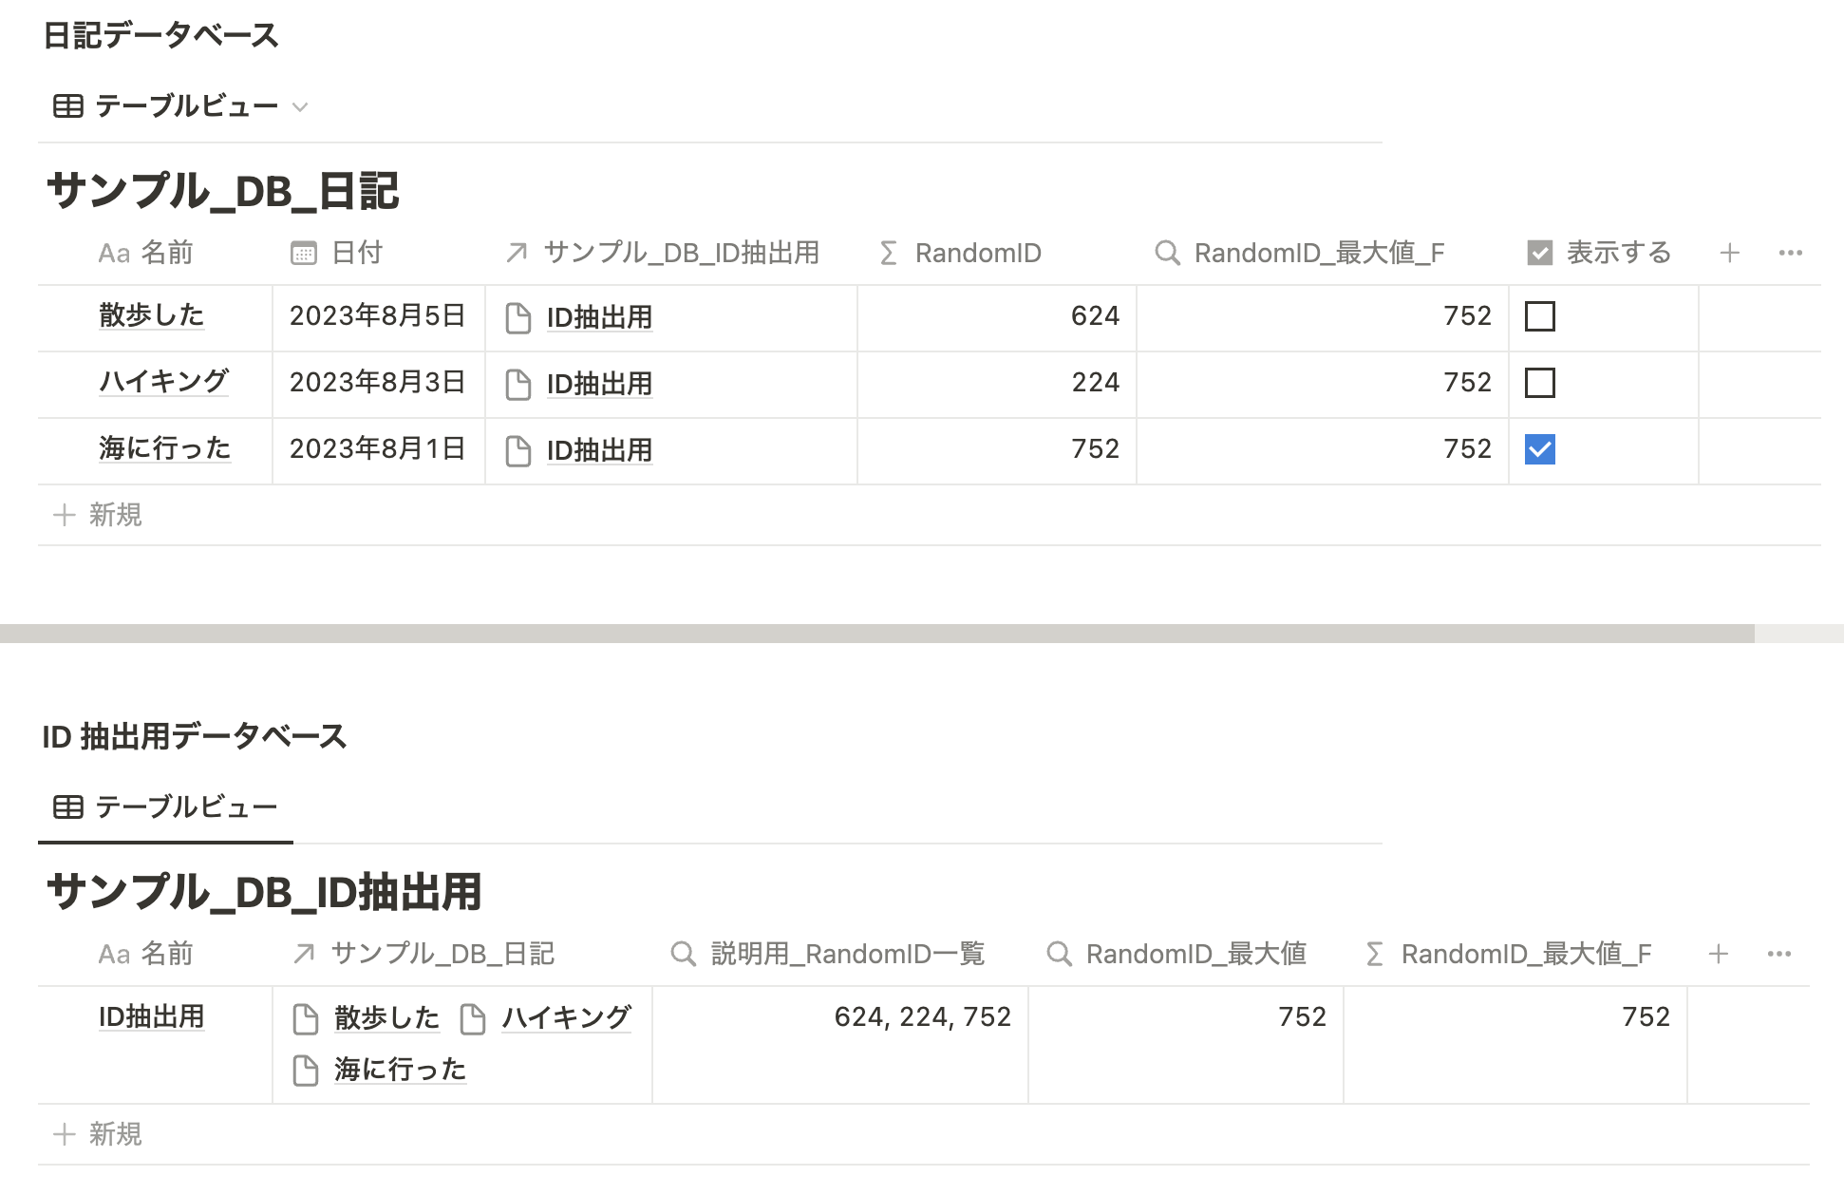Open the 表示する column header menu
1844x1195 pixels.
click(1600, 253)
